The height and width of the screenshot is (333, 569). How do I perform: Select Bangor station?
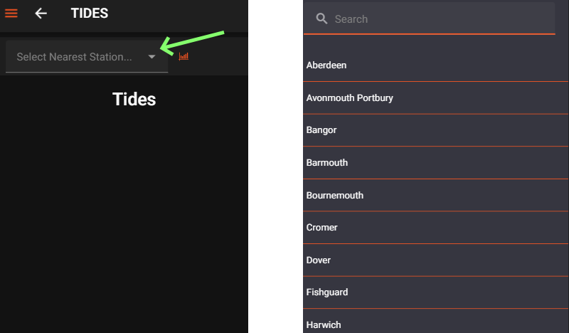(x=435, y=130)
